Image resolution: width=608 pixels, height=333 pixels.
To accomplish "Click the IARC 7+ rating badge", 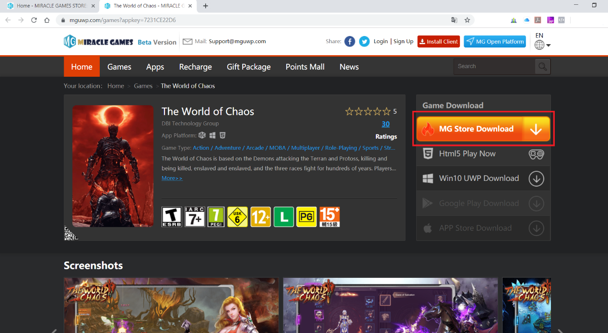I will coord(196,217).
